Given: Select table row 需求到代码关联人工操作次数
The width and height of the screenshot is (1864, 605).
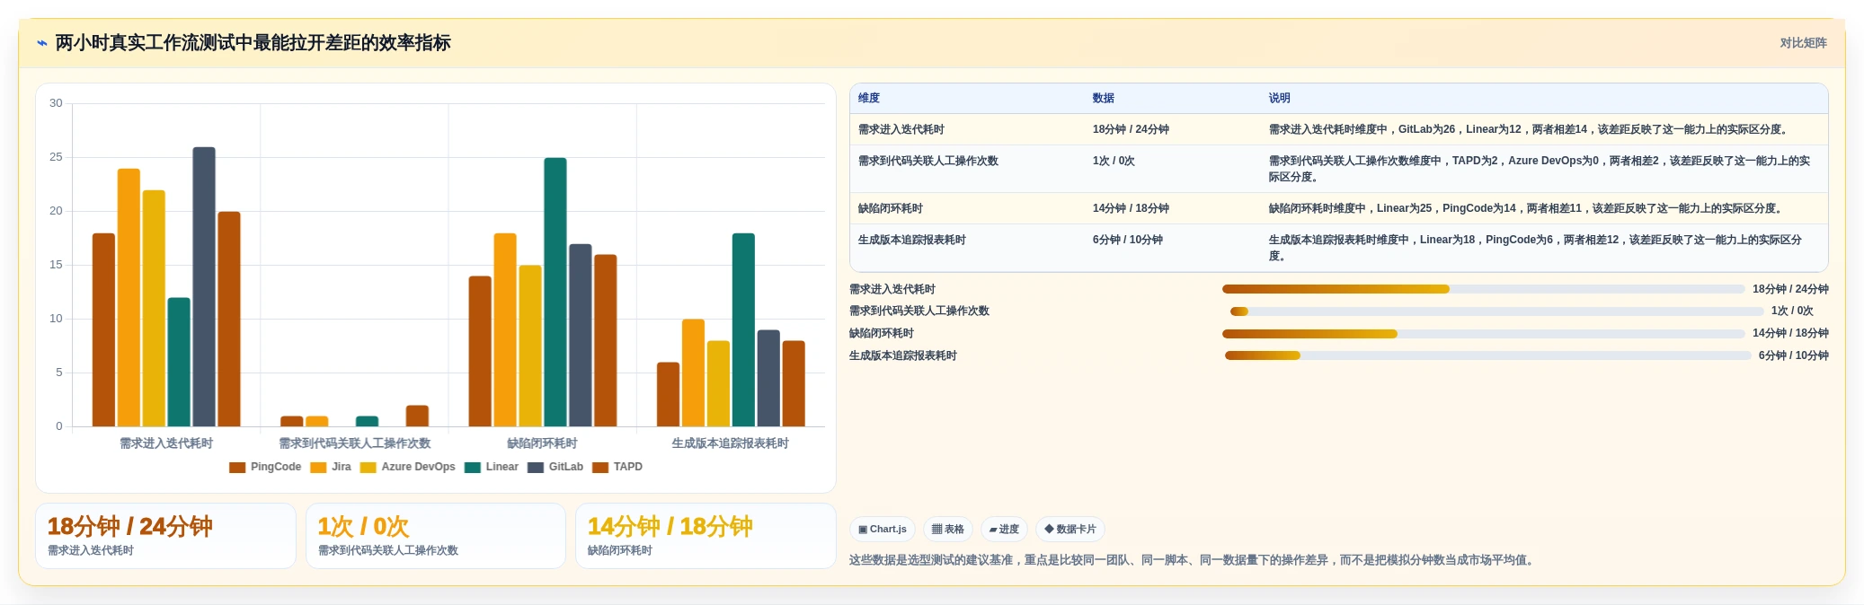Looking at the screenshot, I should pos(1339,169).
